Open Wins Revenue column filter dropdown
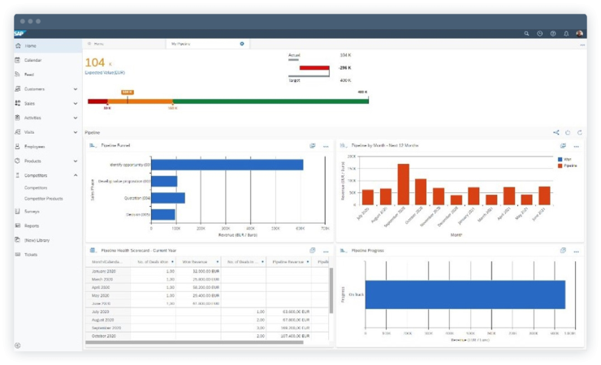 pyautogui.click(x=219, y=262)
